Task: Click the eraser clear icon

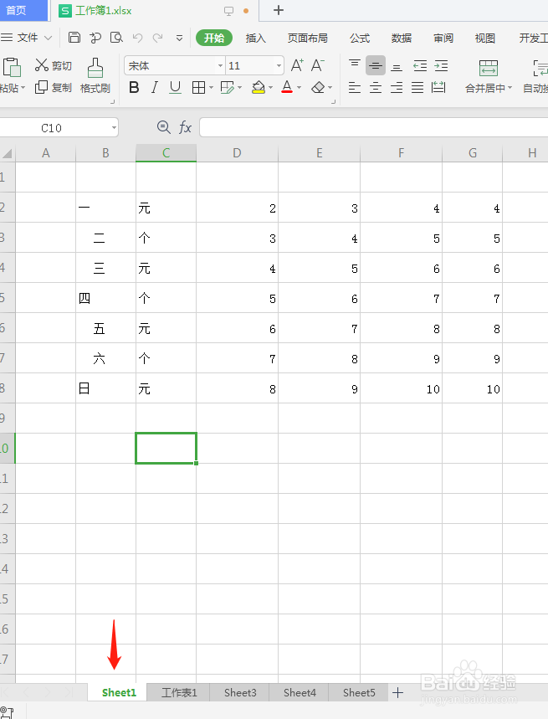Action: [318, 87]
